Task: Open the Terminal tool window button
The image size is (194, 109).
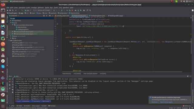Action: point(52,106)
